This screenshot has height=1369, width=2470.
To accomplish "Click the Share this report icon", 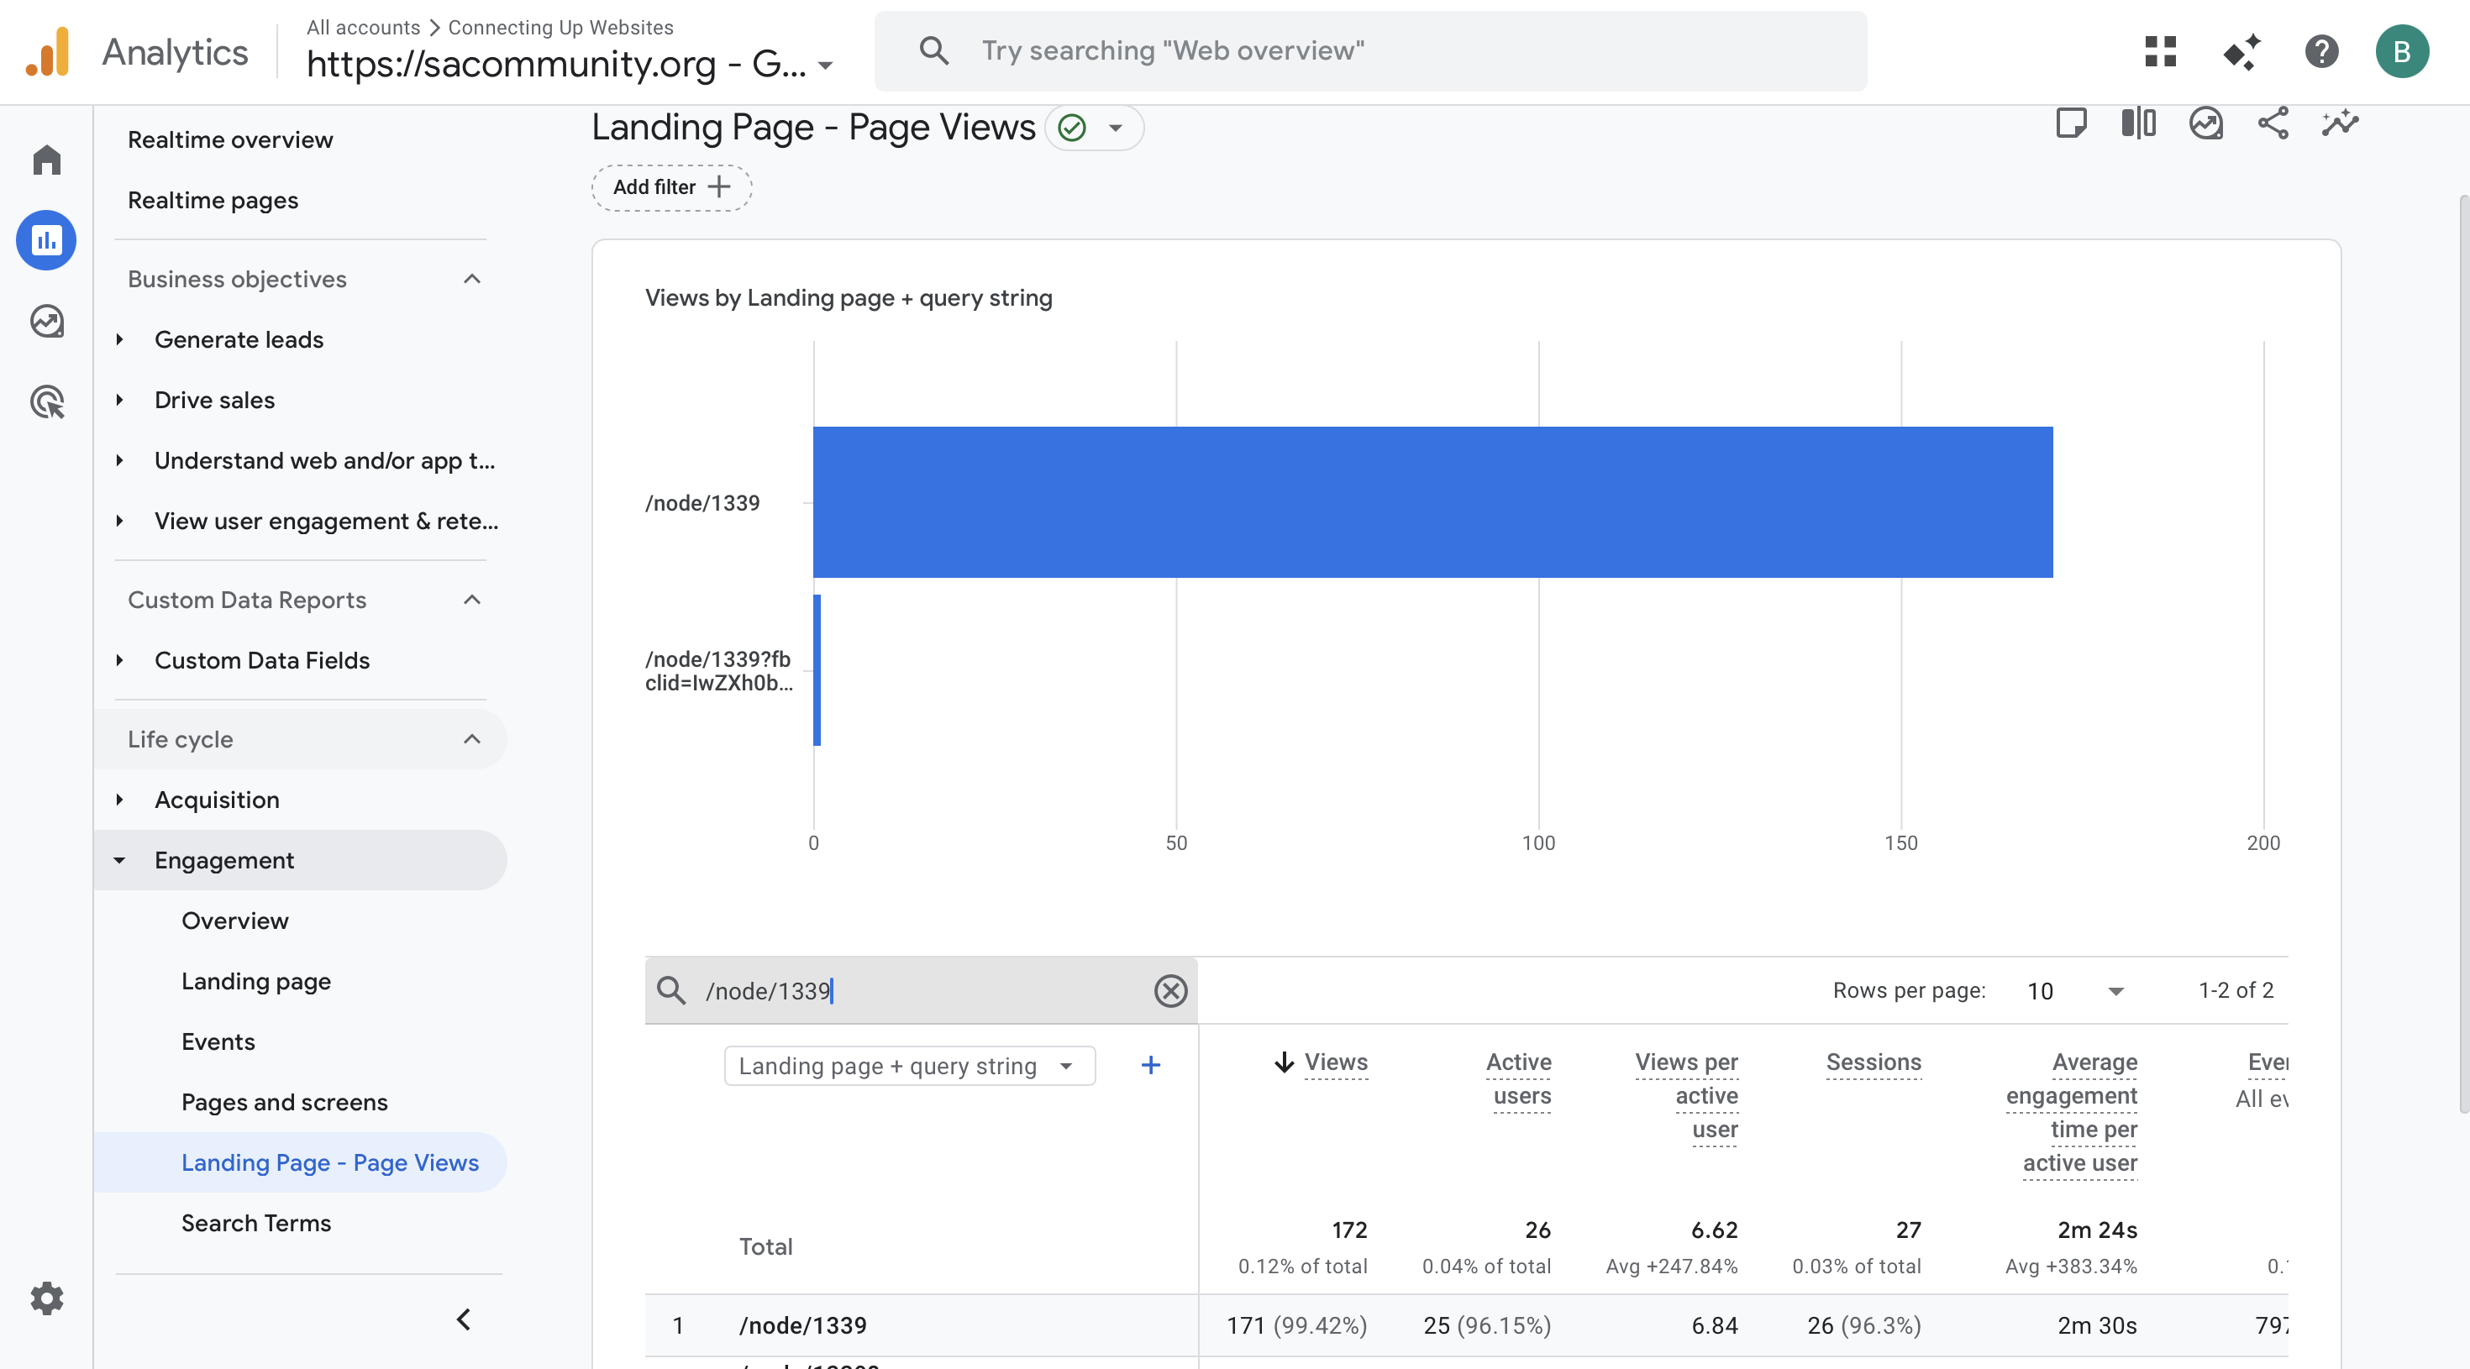I will pyautogui.click(x=2273, y=123).
